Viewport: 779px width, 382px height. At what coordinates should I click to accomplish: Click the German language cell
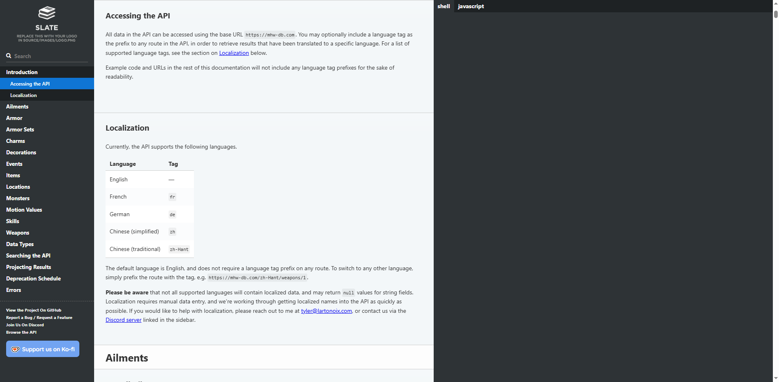click(x=135, y=214)
